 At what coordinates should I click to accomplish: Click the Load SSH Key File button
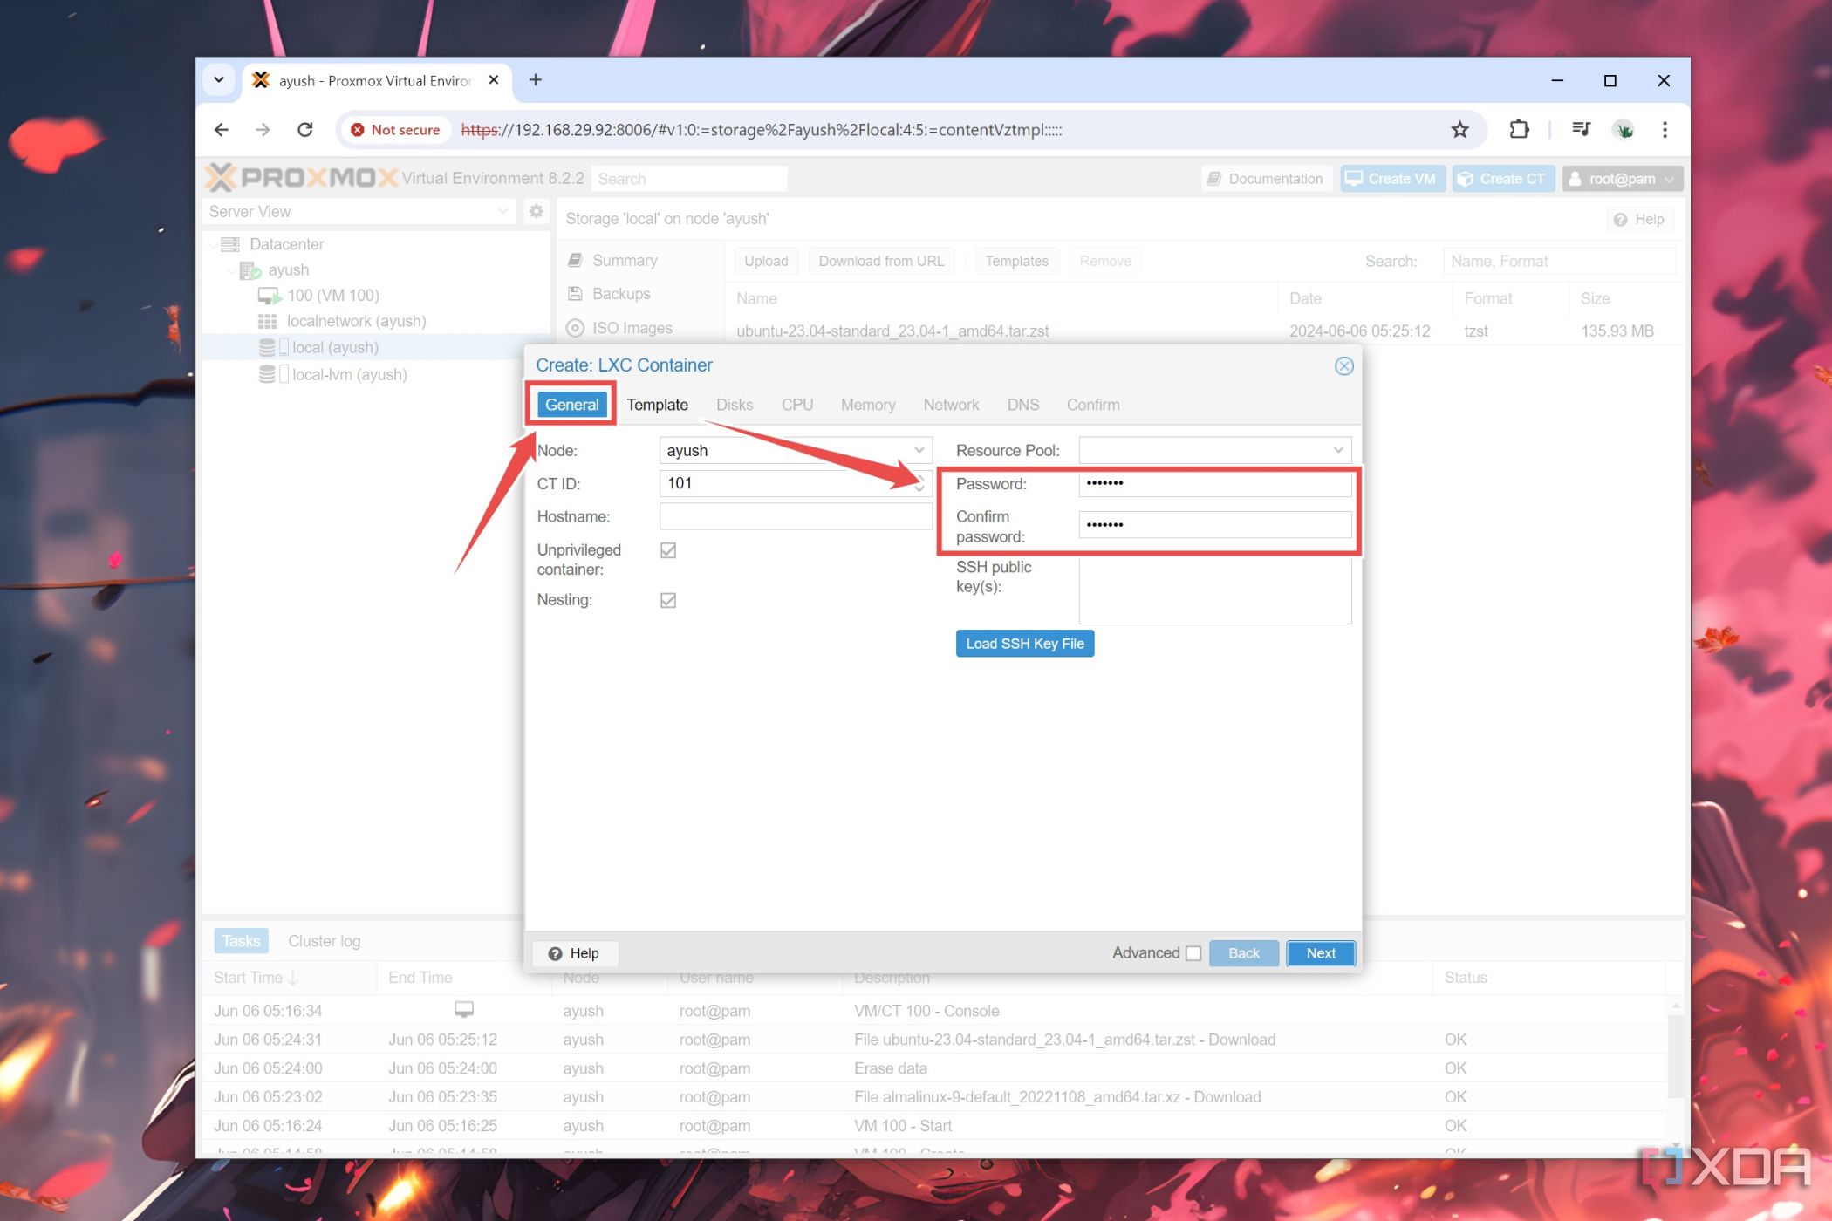click(x=1025, y=644)
